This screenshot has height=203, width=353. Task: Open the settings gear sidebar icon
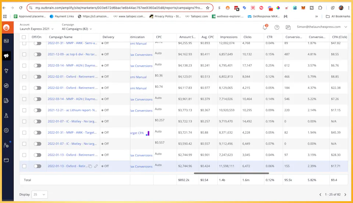(6, 130)
